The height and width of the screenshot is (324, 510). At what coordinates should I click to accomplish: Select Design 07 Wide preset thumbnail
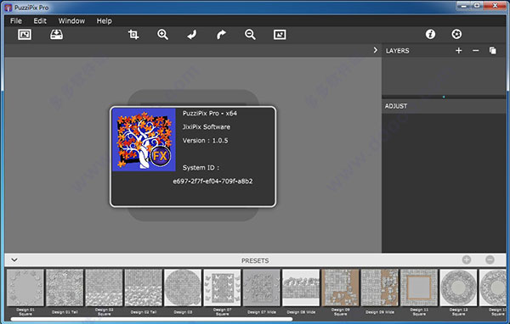(x=262, y=288)
